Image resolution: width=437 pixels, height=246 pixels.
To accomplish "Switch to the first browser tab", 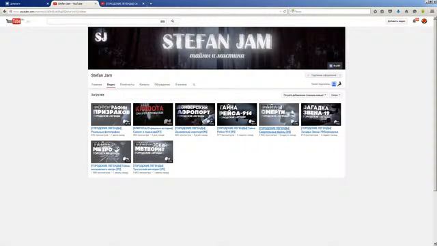I will coord(26,3).
